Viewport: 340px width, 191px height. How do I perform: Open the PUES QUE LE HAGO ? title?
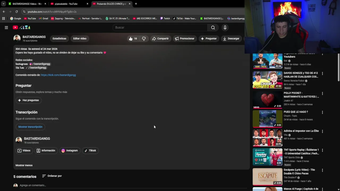pyautogui.click(x=296, y=112)
